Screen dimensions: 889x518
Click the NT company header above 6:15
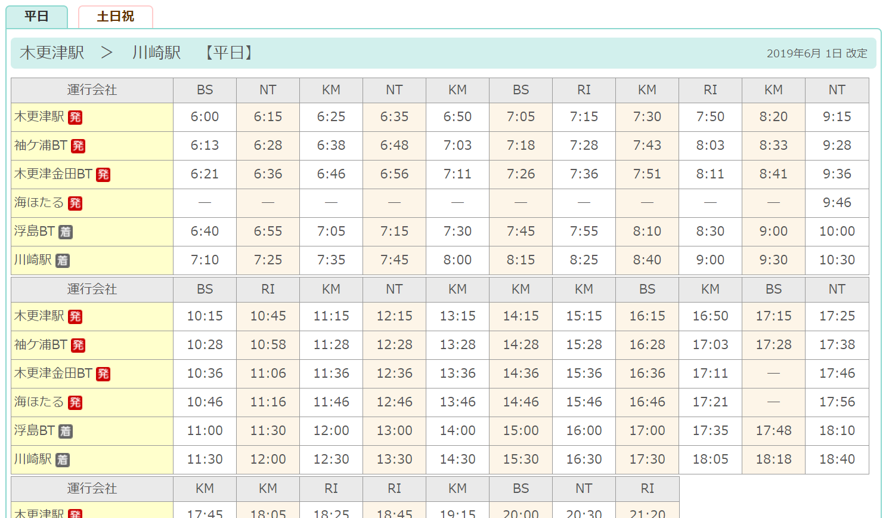268,90
